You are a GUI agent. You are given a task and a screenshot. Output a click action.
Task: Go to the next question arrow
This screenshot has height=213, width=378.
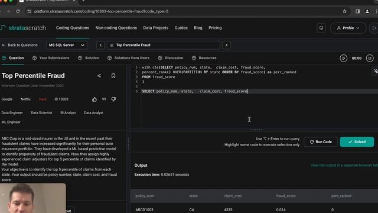click(x=226, y=45)
